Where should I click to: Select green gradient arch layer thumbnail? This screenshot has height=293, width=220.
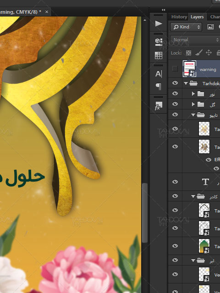(204, 246)
